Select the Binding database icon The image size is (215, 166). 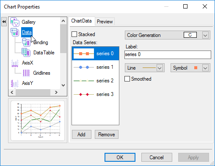(26, 42)
